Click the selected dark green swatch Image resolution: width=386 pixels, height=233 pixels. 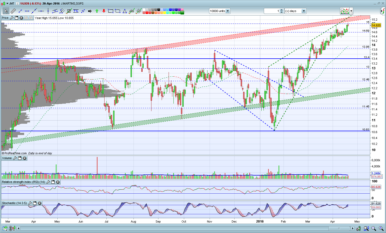(x=182, y=13)
